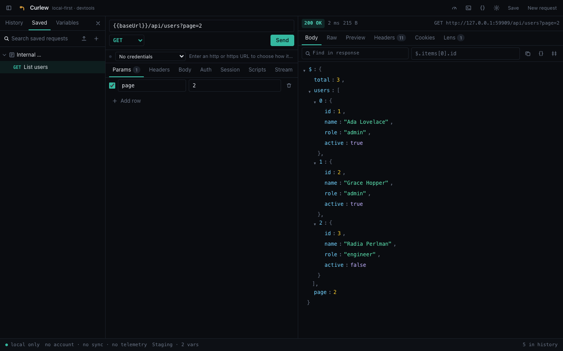Click Save in the header
This screenshot has width=563, height=351.
pos(513,8)
